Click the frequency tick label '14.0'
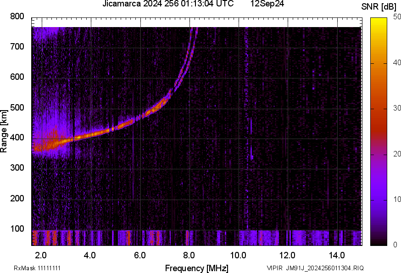This screenshot has width=401, height=273. pyautogui.click(x=337, y=256)
